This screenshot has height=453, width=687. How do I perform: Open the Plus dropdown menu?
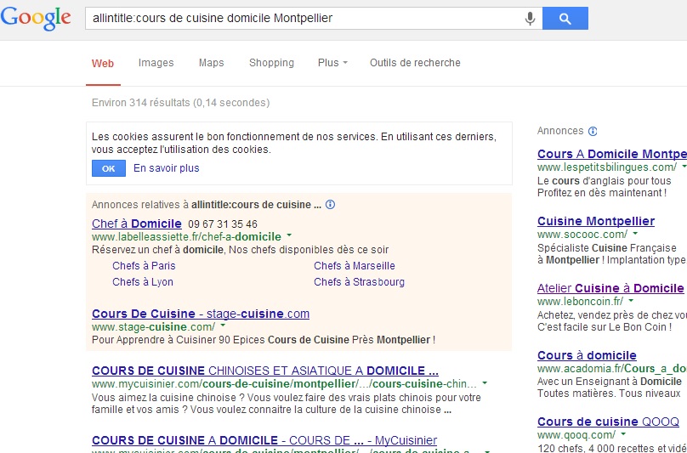pos(332,63)
